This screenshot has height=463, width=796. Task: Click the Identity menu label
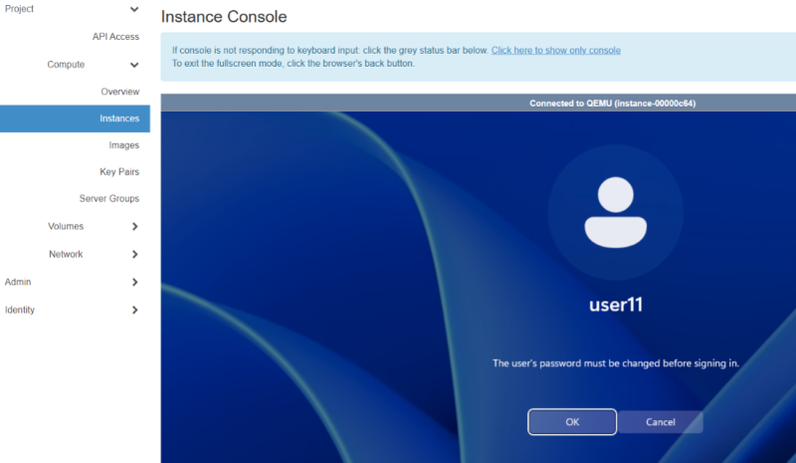click(20, 310)
